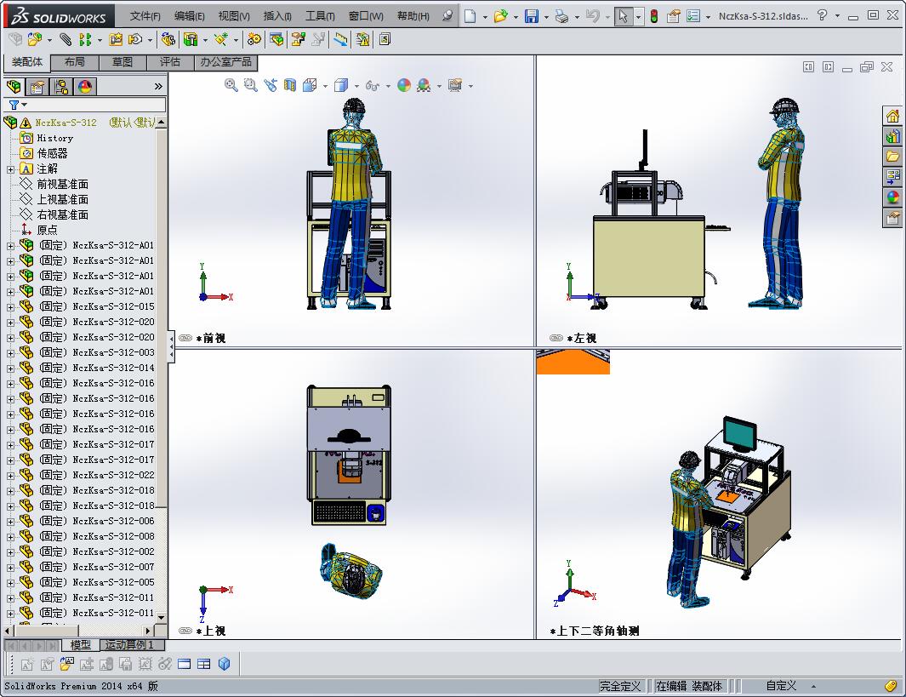Click the Bill of Materials icon
This screenshot has width=906, height=697.
point(276,39)
